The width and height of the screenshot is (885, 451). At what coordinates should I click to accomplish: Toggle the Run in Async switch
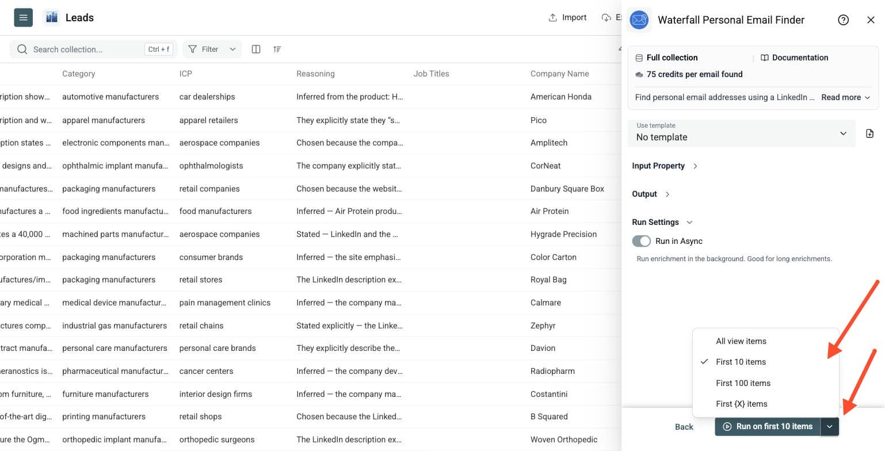pos(641,241)
